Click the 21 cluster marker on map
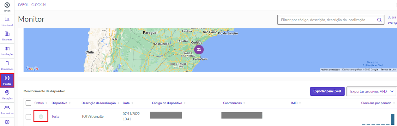 [198, 49]
